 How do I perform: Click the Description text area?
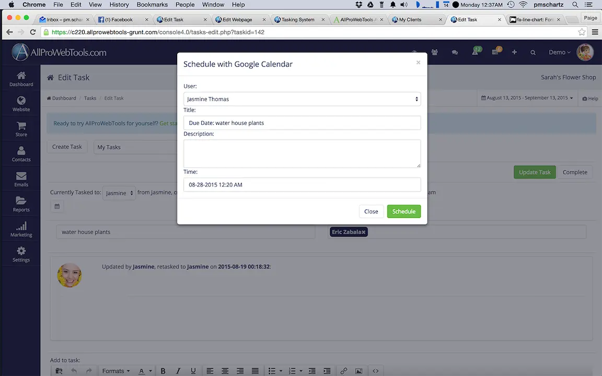[x=302, y=154]
